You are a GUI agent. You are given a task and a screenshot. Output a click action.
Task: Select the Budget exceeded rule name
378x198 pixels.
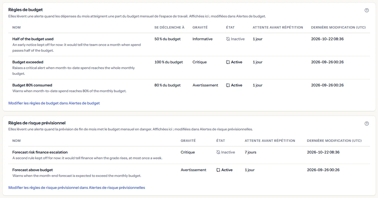pyautogui.click(x=28, y=62)
